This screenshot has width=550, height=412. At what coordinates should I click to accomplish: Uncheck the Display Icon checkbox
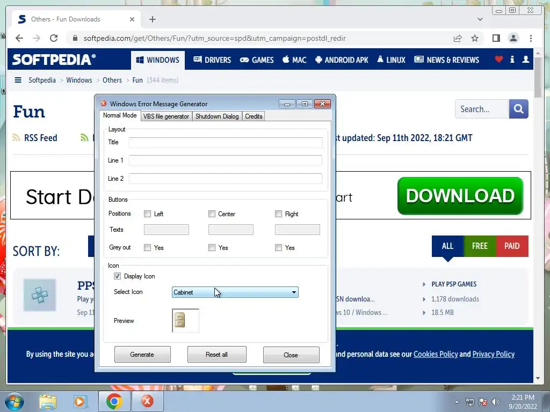[x=117, y=276]
